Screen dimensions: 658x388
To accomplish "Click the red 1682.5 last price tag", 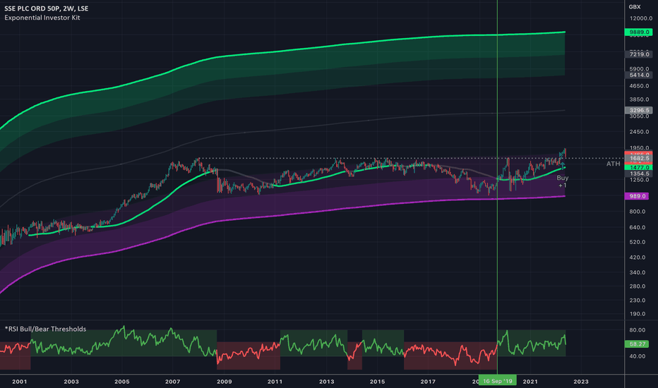I will tap(638, 159).
